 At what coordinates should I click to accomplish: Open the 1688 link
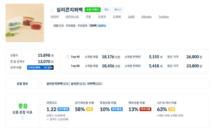pos(131,17)
